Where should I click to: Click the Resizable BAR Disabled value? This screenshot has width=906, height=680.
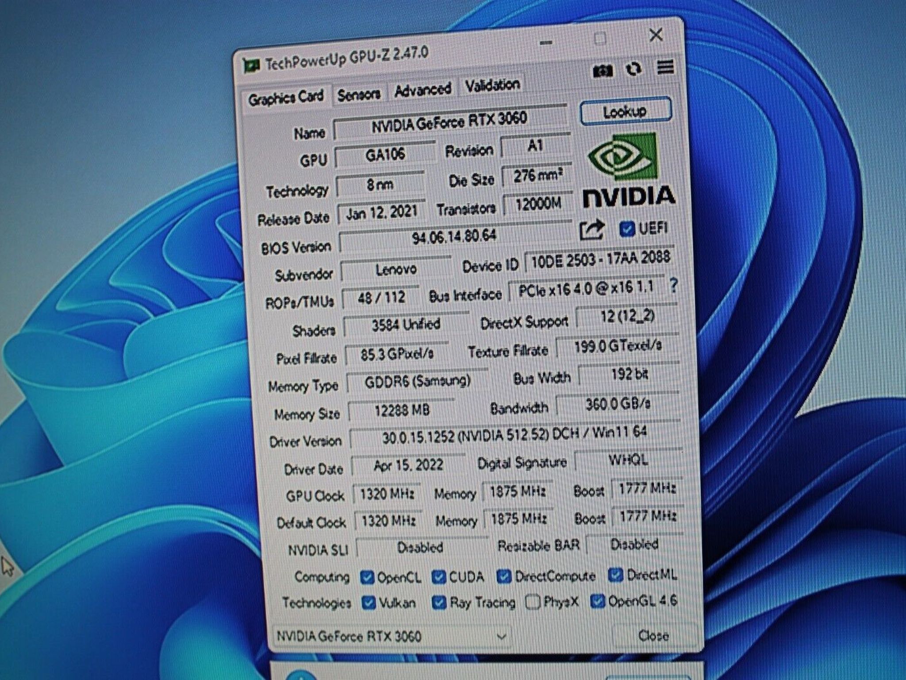(634, 545)
